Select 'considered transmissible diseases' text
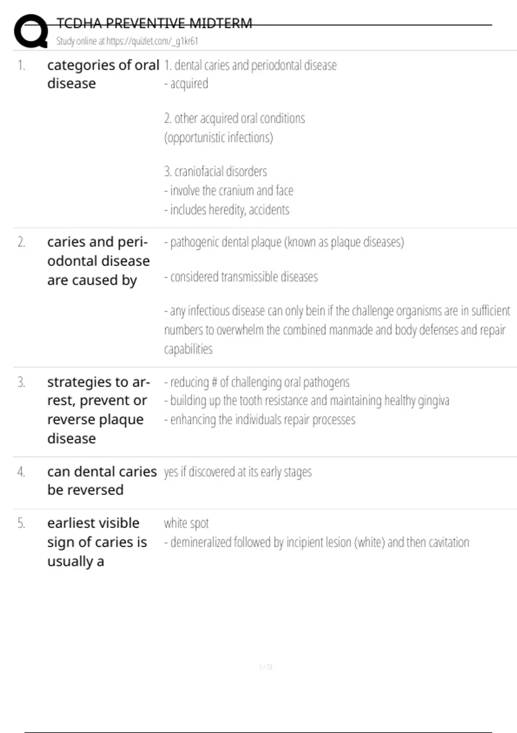 coord(241,277)
